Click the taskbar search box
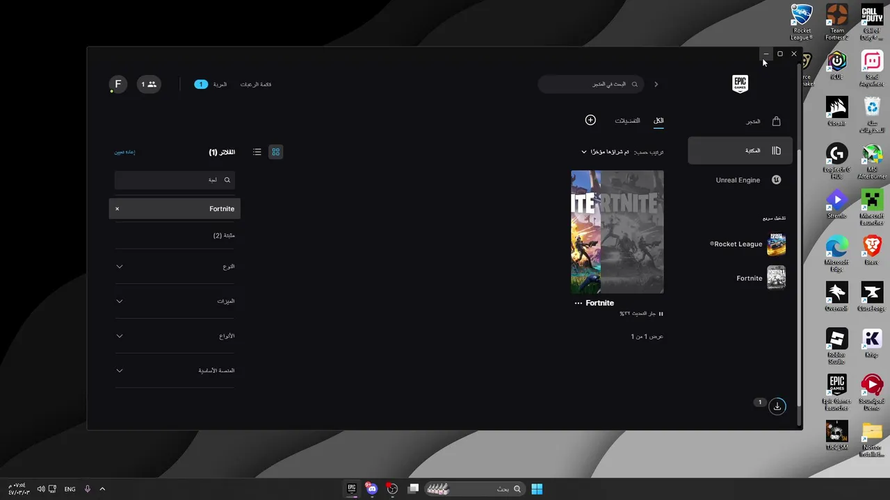 coord(474,489)
